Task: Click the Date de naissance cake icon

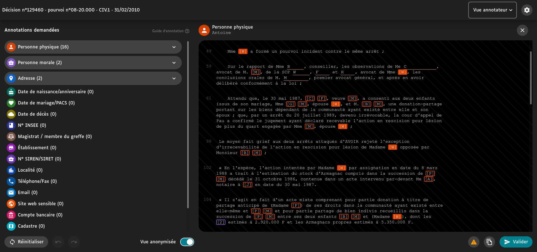Action: click(11, 92)
